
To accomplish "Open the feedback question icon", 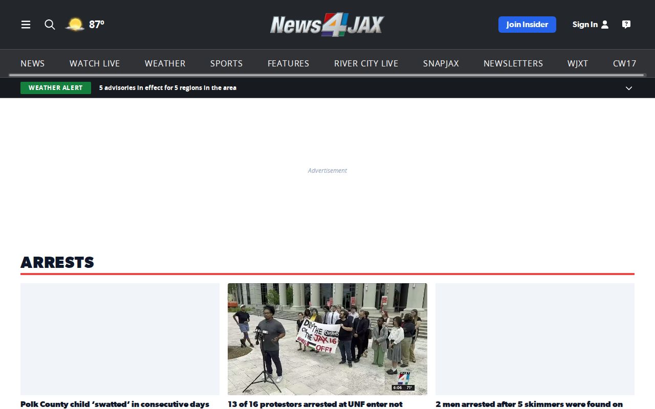I will point(626,25).
